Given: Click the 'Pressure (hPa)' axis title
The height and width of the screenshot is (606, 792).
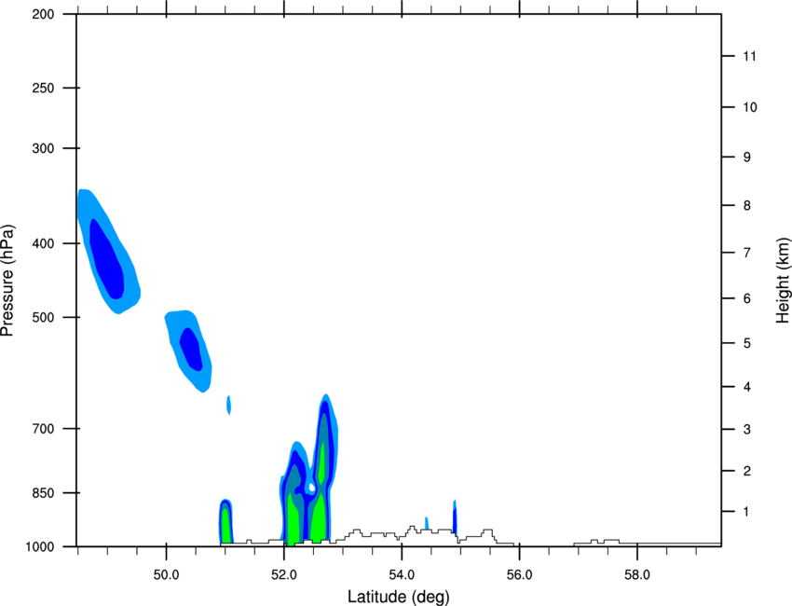Looking at the screenshot, I should (x=7, y=280).
